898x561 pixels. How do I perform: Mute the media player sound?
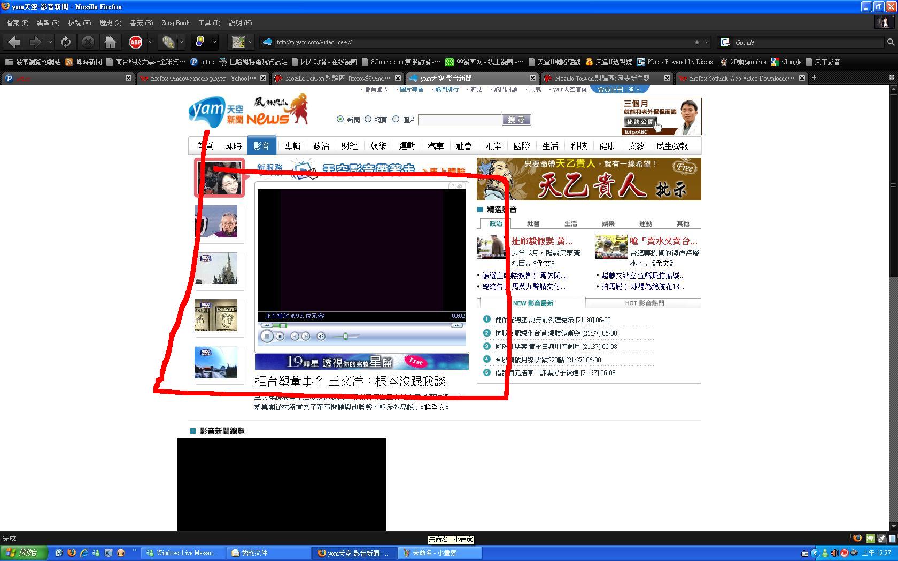click(321, 336)
